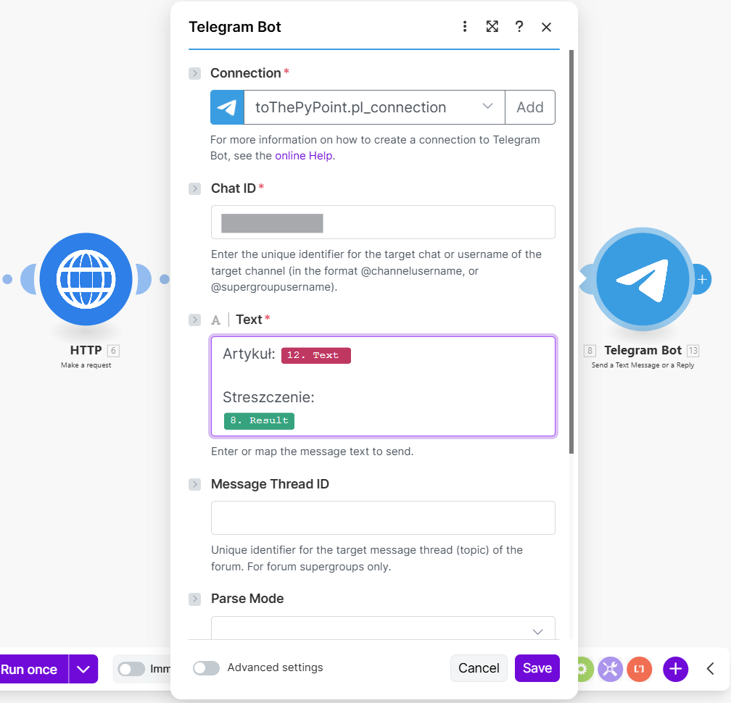
Task: Close the Telegram Bot dialog
Action: [546, 27]
